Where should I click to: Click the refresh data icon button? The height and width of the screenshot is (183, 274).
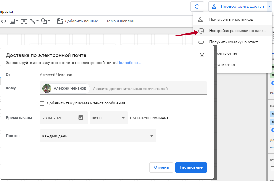[x=197, y=6]
